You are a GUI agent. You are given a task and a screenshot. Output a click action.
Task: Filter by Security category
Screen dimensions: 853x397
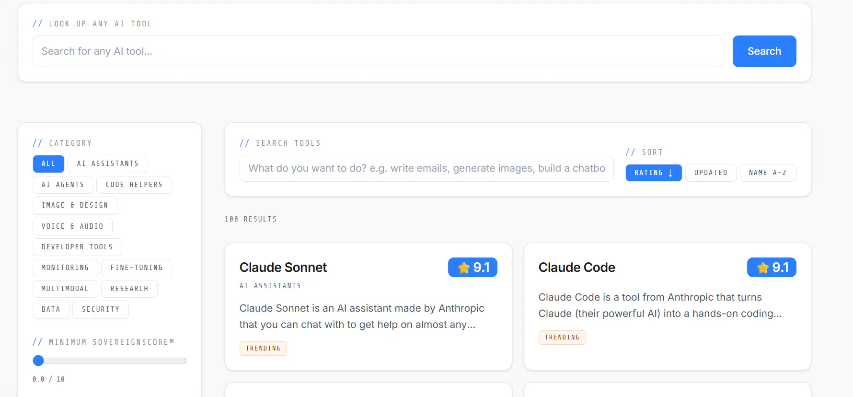[101, 309]
